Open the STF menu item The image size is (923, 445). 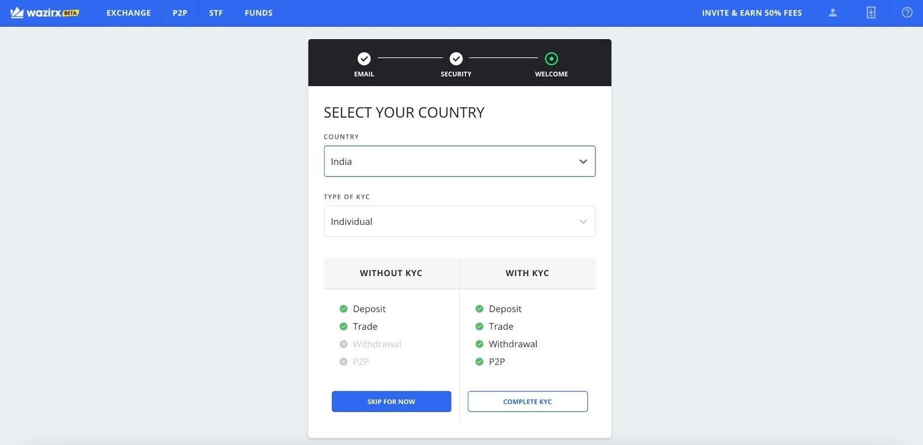click(216, 13)
